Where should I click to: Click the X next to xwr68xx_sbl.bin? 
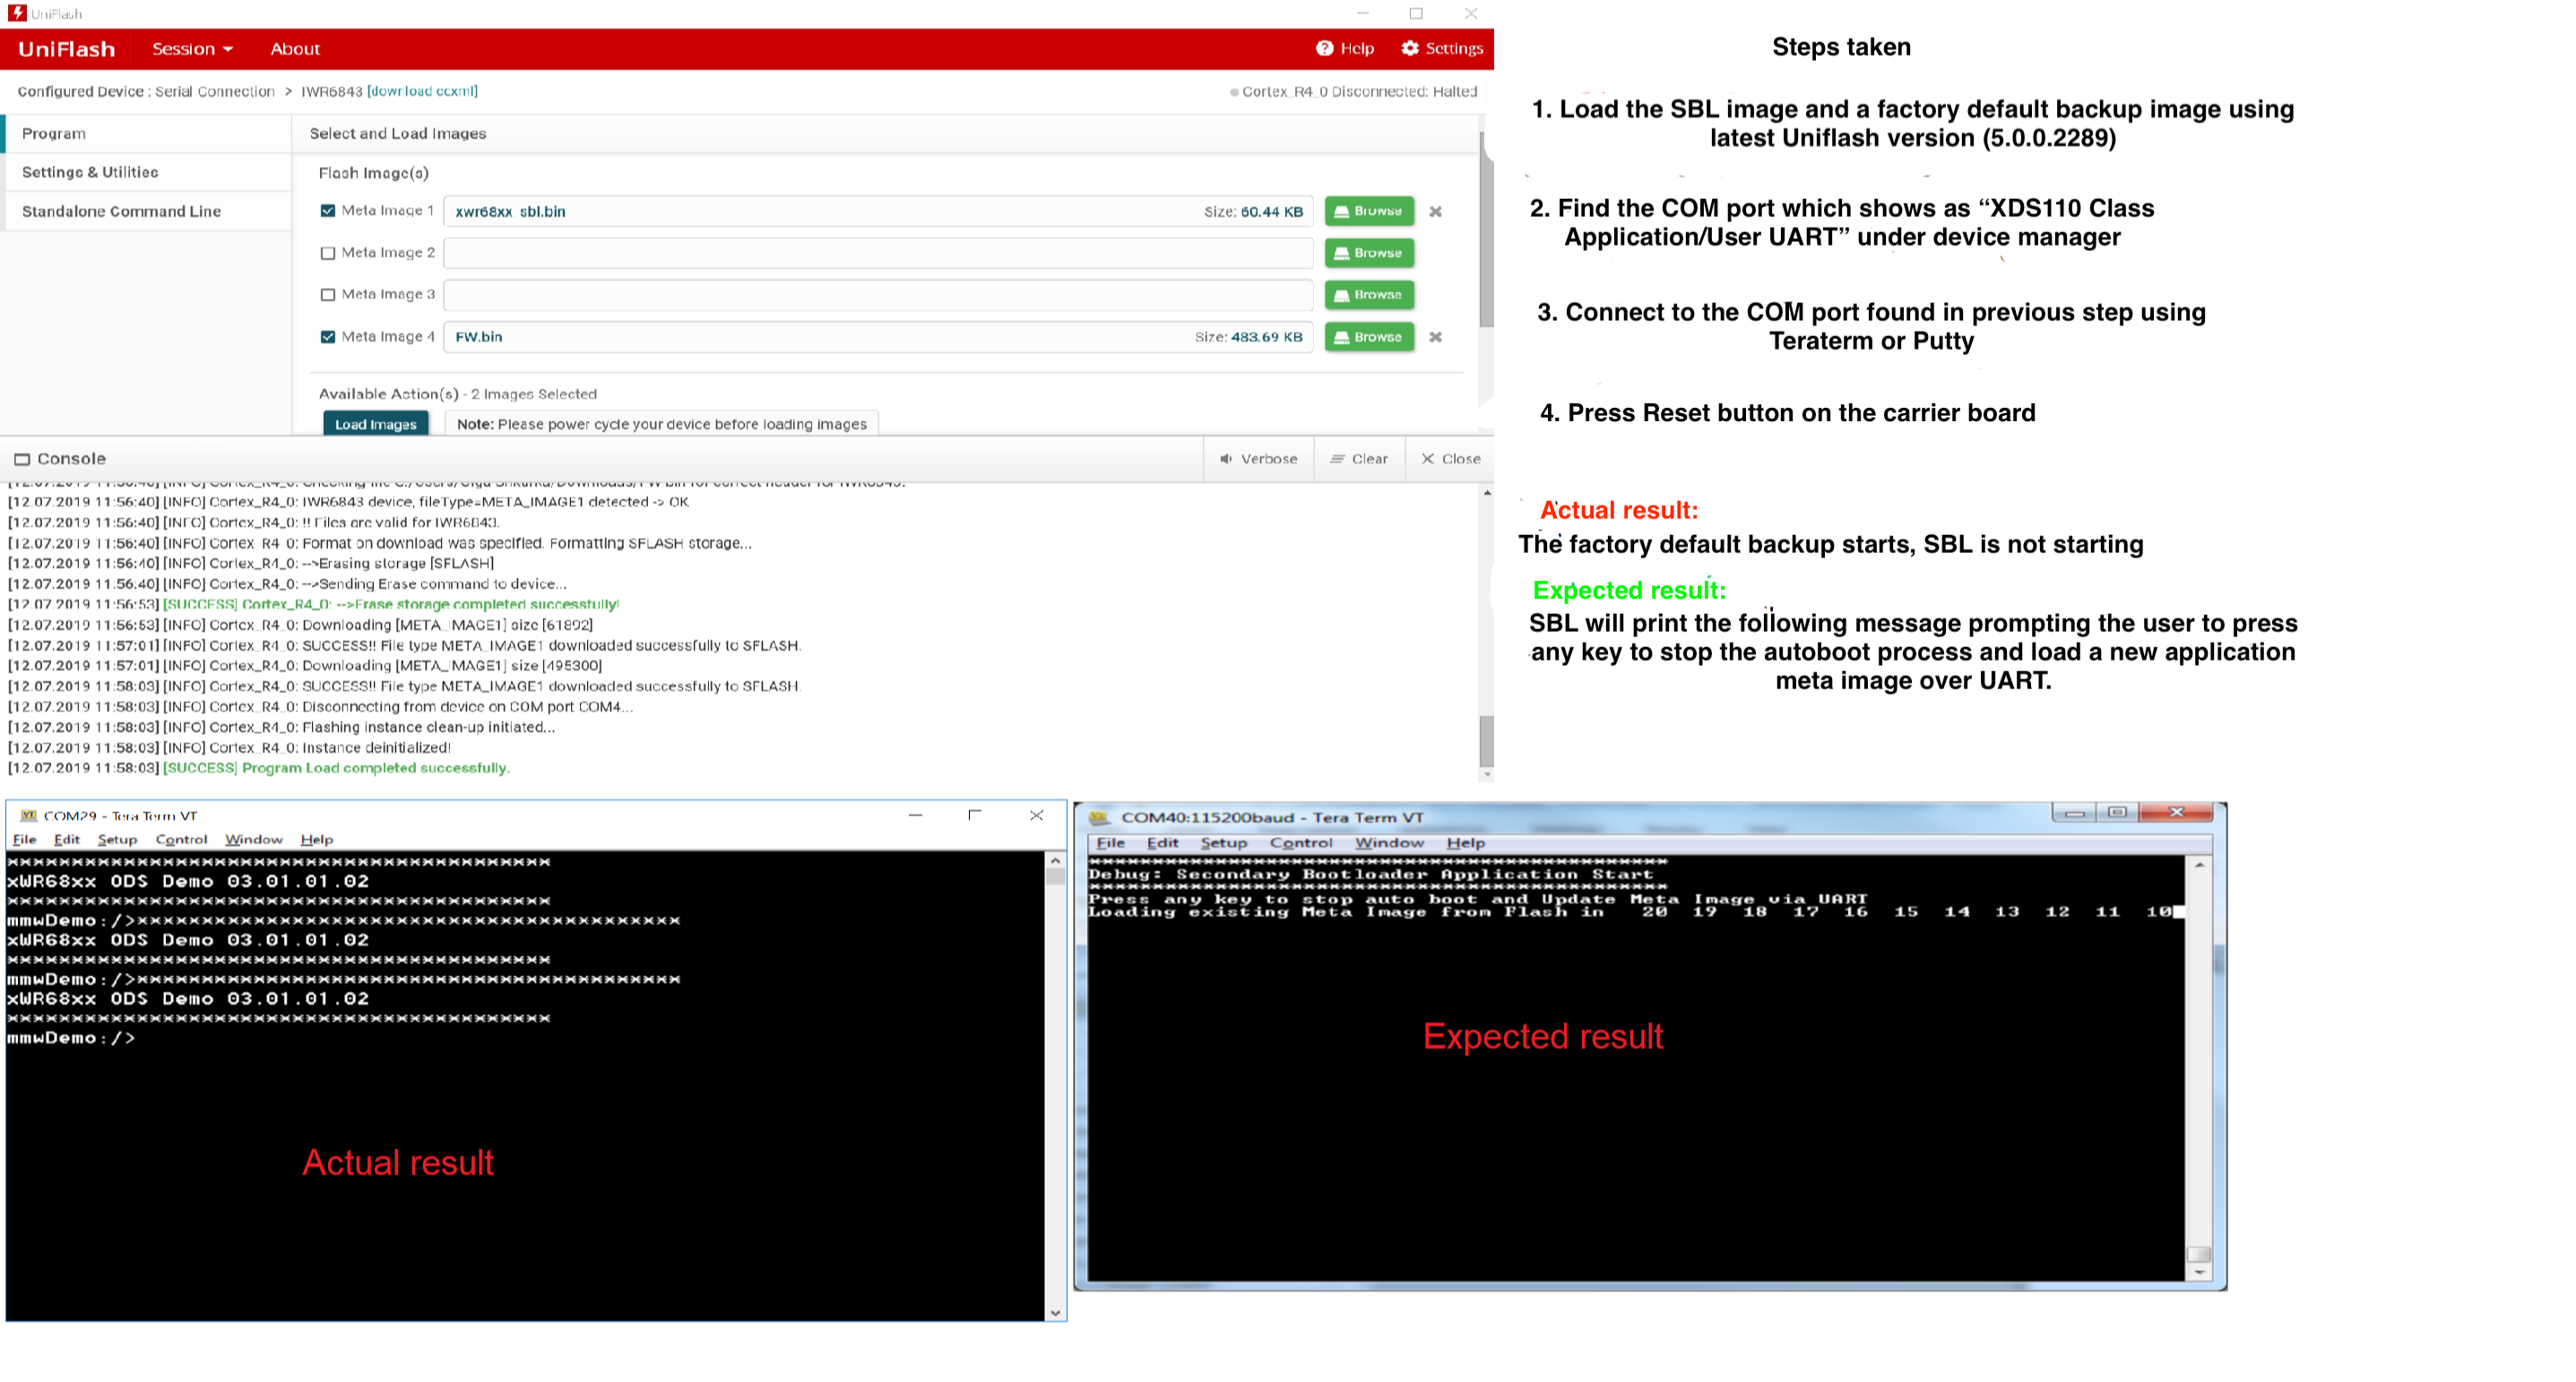click(x=1435, y=211)
